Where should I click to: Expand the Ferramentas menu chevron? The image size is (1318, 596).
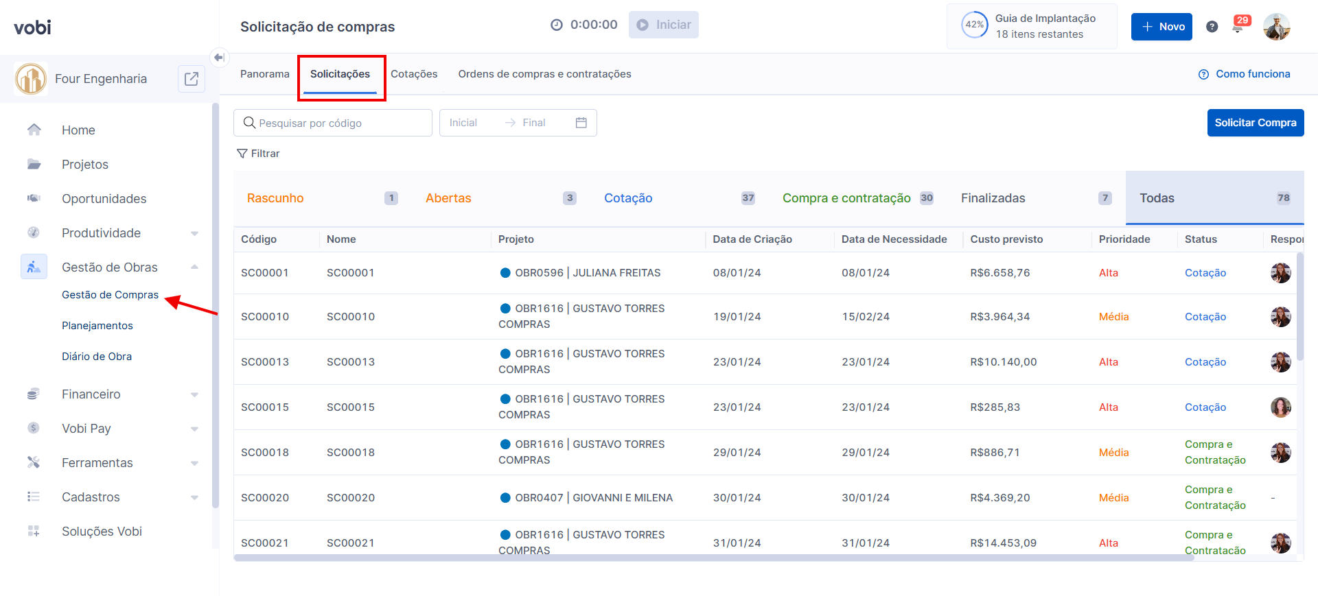(x=194, y=463)
